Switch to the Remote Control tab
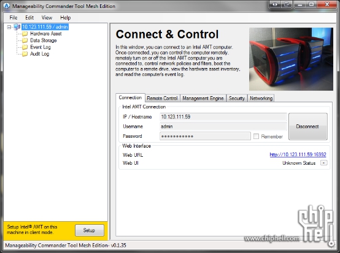This screenshot has height=253, width=340. pyautogui.click(x=162, y=98)
